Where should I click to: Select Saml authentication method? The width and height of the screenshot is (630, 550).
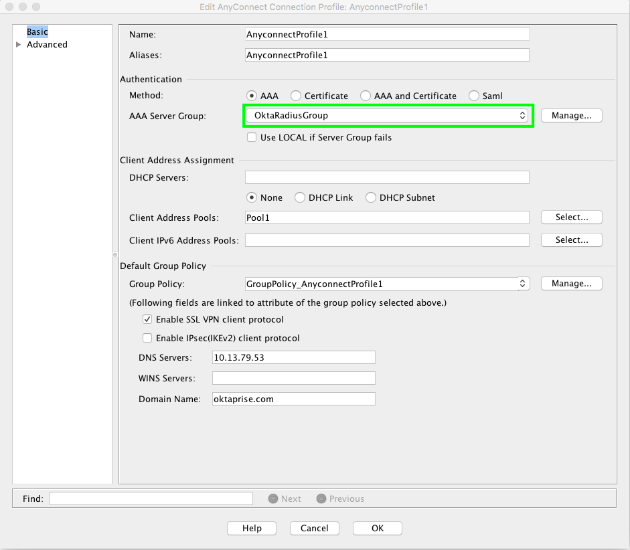474,96
